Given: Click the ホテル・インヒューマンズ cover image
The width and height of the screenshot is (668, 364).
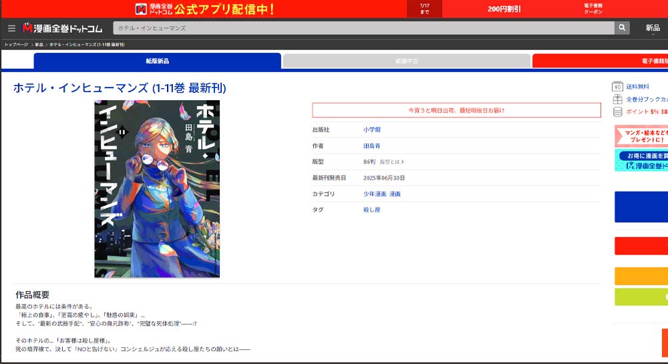Looking at the screenshot, I should coord(157,188).
